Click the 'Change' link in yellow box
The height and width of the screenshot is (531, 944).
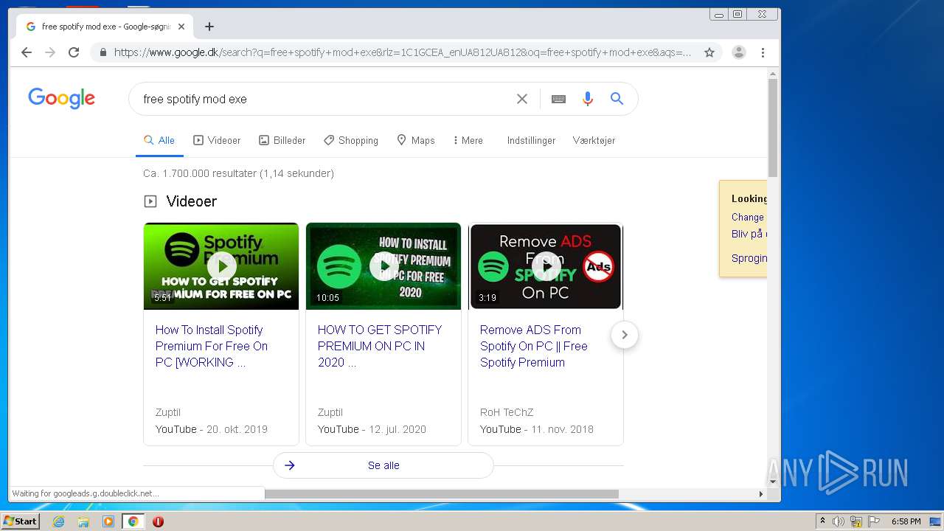748,217
